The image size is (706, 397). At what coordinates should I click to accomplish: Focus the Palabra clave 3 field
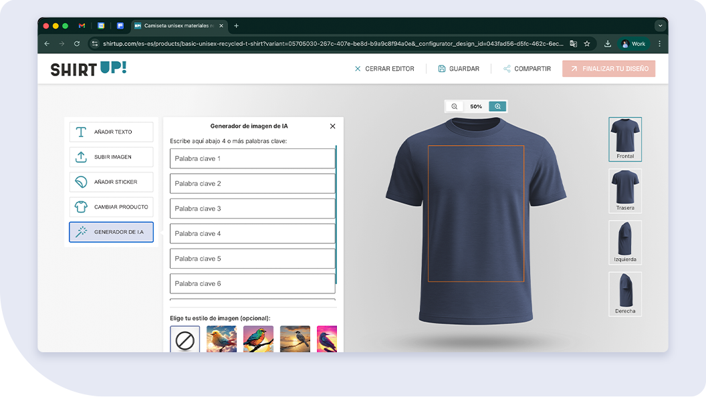point(252,209)
